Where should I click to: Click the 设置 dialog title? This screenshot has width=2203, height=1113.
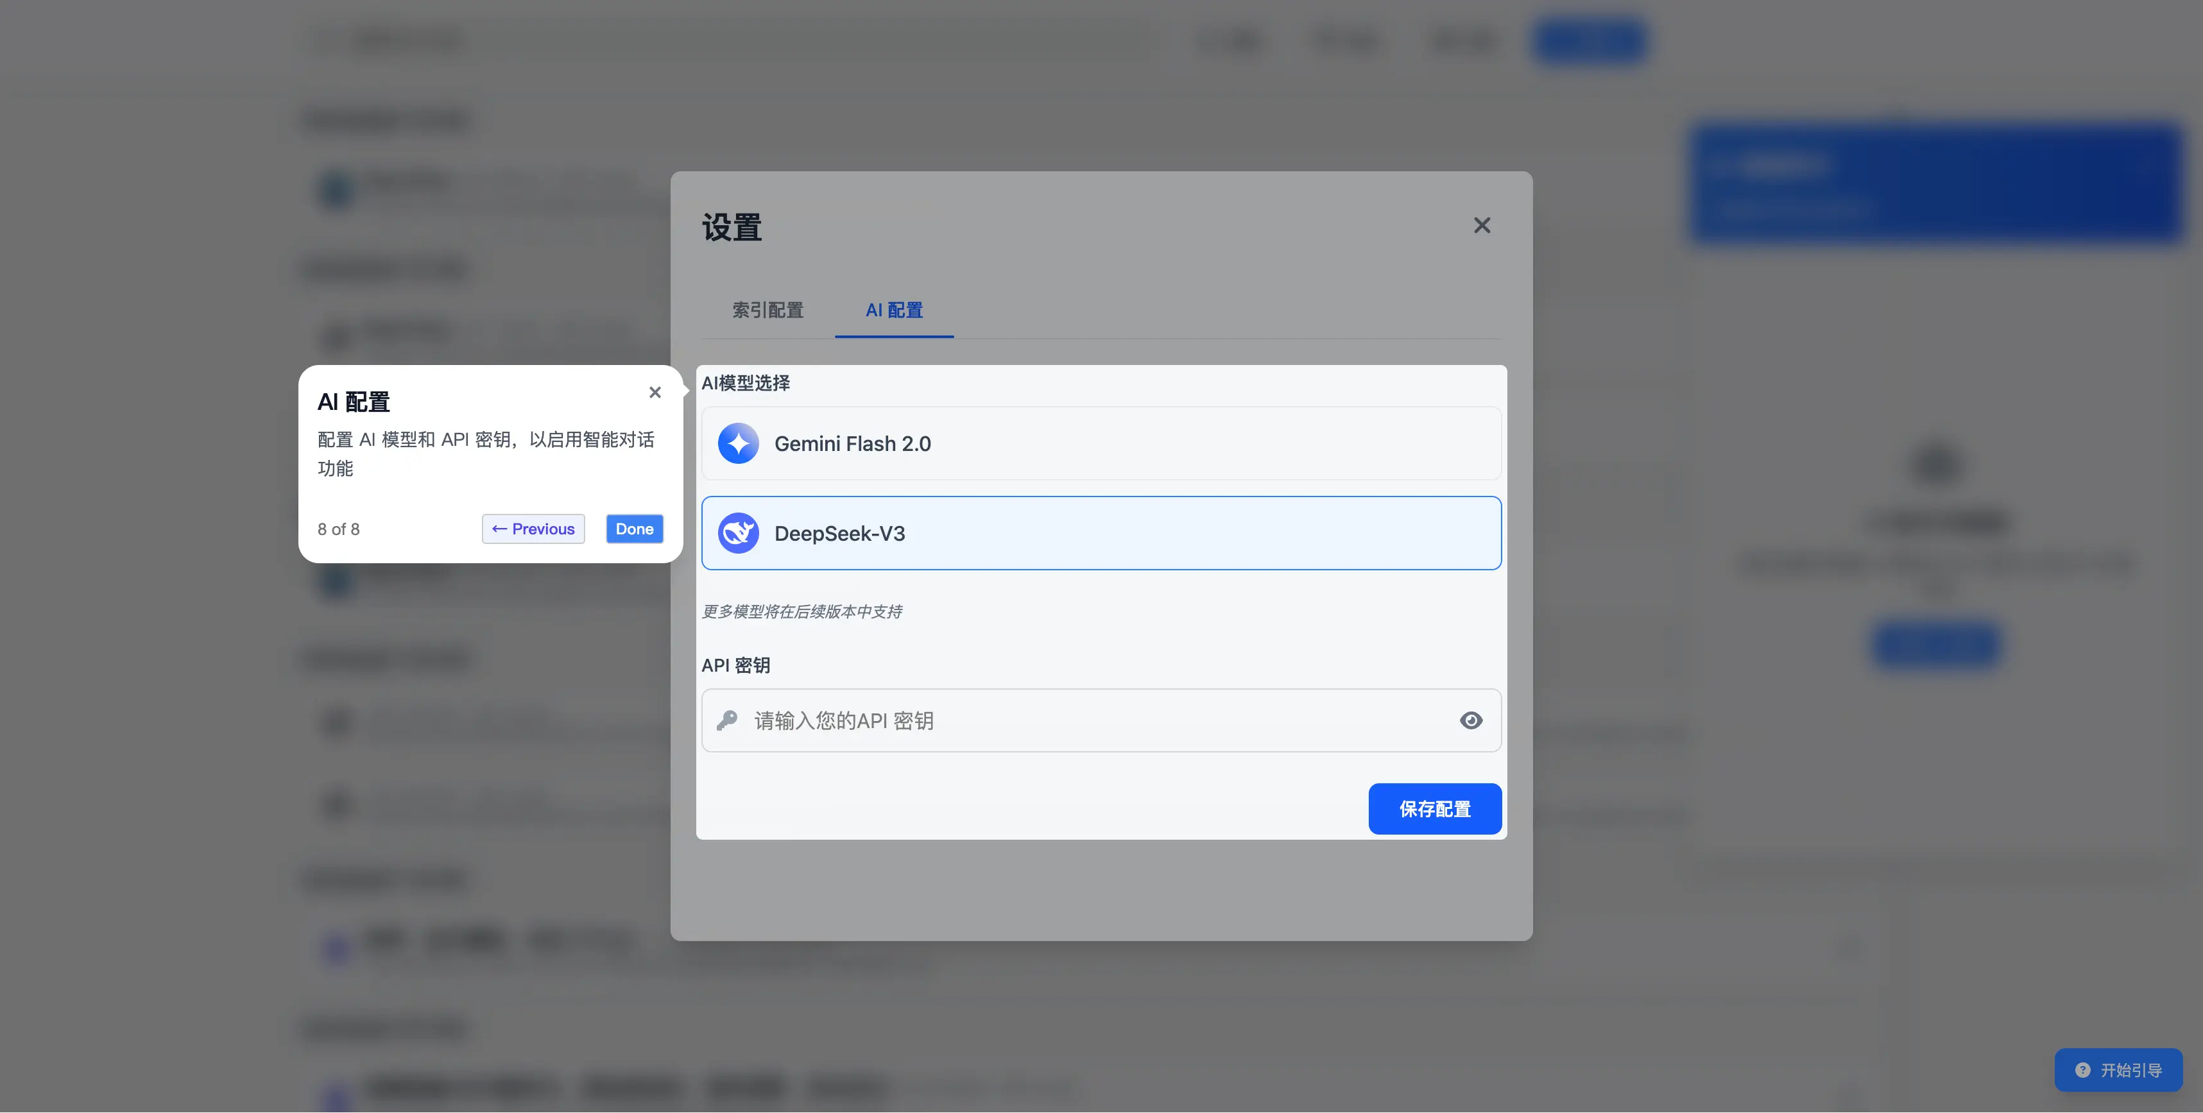[x=731, y=227]
